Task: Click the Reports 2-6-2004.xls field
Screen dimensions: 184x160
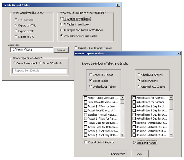Action: (x=40, y=71)
